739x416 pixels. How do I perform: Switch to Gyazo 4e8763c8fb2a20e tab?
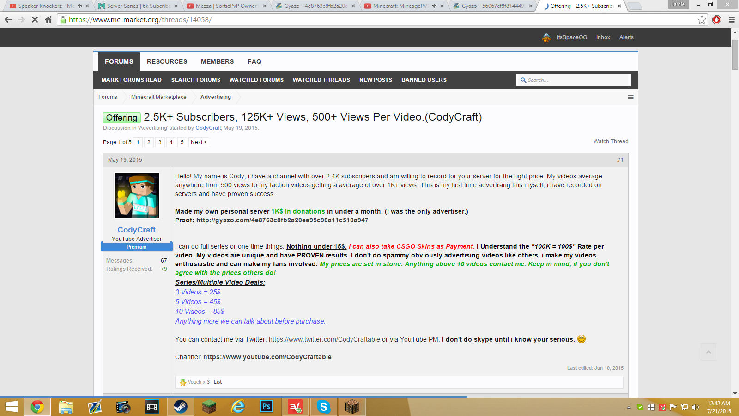coord(315,6)
